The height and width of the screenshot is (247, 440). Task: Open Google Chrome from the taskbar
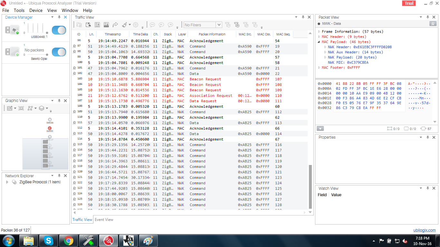coord(69,241)
